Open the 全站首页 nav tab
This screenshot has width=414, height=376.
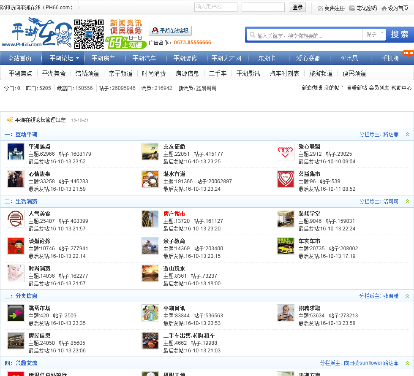pyautogui.click(x=20, y=58)
